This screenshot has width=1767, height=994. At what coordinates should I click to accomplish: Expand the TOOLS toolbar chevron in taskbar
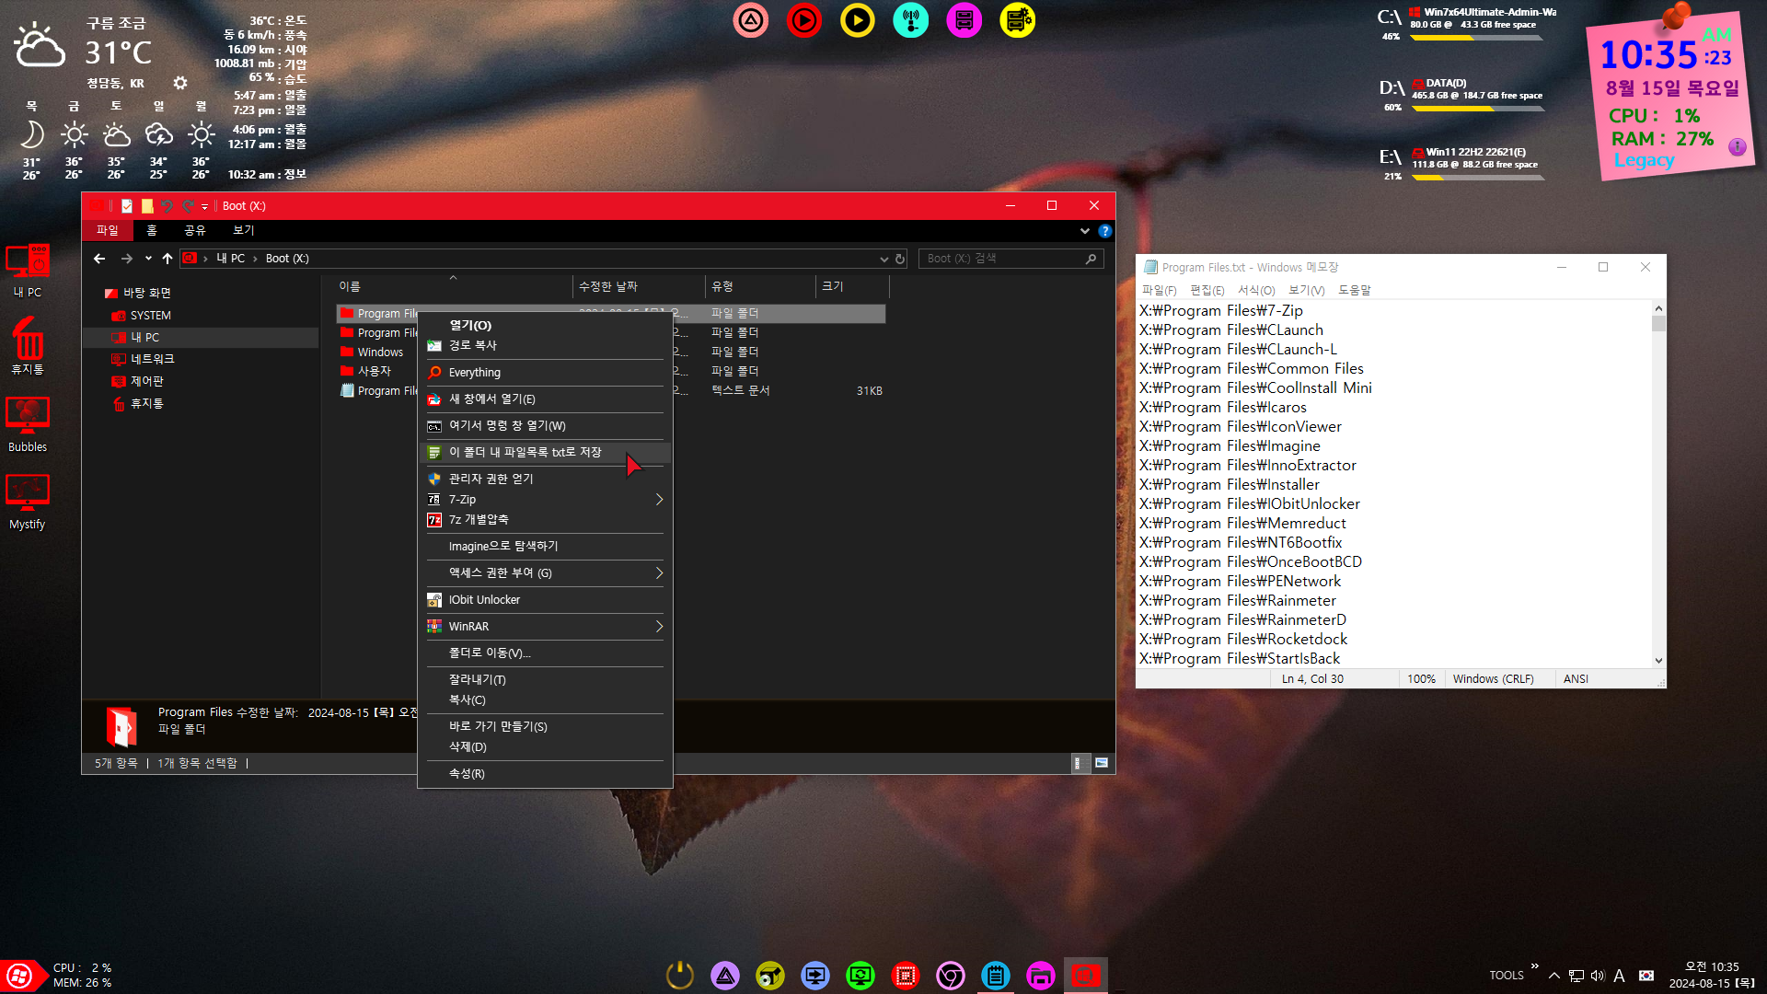(1534, 966)
